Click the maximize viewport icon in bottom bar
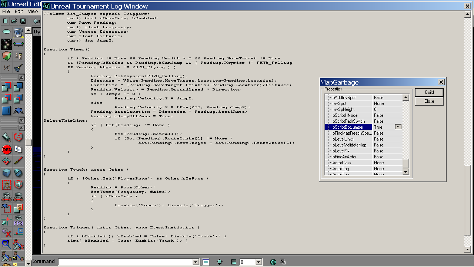The width and height of the screenshot is (474, 267). [283, 262]
